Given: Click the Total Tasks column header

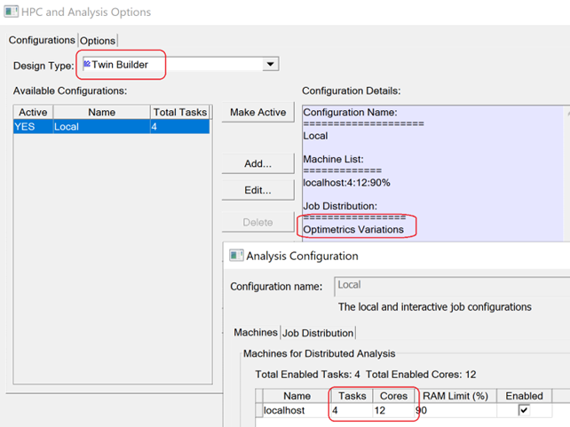Looking at the screenshot, I should (x=180, y=112).
